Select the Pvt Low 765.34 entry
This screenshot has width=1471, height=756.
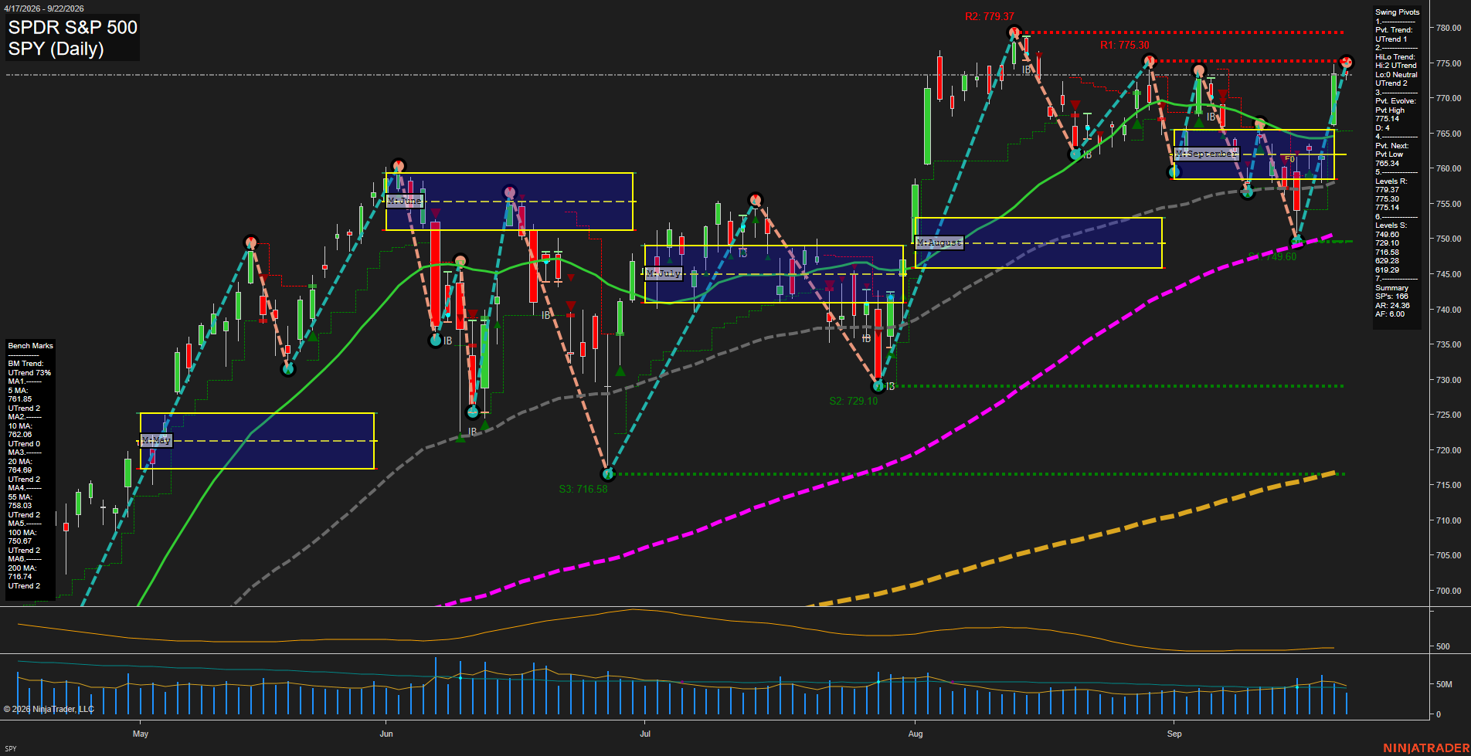click(1388, 159)
